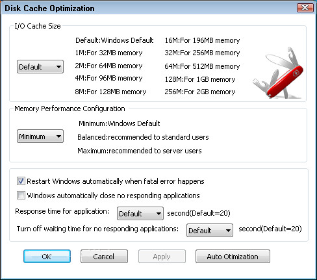Open the I/O Cache Size dropdown
Image resolution: width=317 pixels, height=280 pixels.
coord(40,66)
